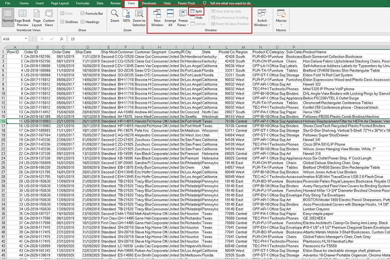Switch to the Home tab
Image resolution: width=390 pixels, height=260 pixels.
pyautogui.click(x=24, y=3)
